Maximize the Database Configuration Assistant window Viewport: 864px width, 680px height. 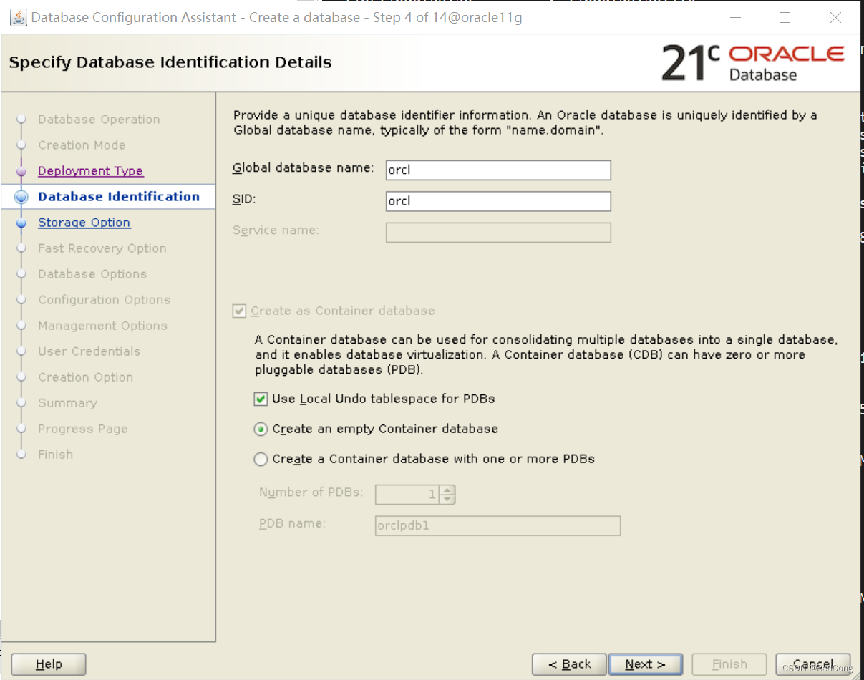(x=785, y=18)
